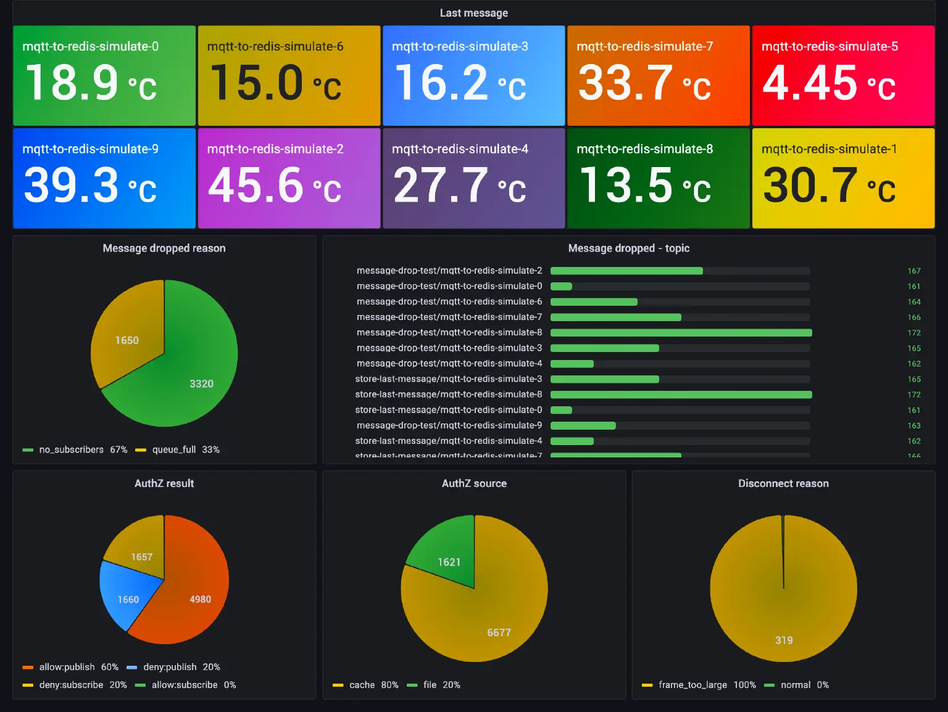948x712 pixels.
Task: Select the frame_too_large legend marker
Action: click(x=647, y=685)
